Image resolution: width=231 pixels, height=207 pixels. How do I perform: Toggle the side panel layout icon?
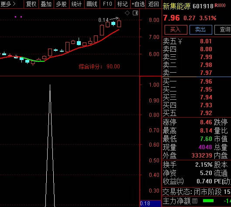(x=135, y=13)
